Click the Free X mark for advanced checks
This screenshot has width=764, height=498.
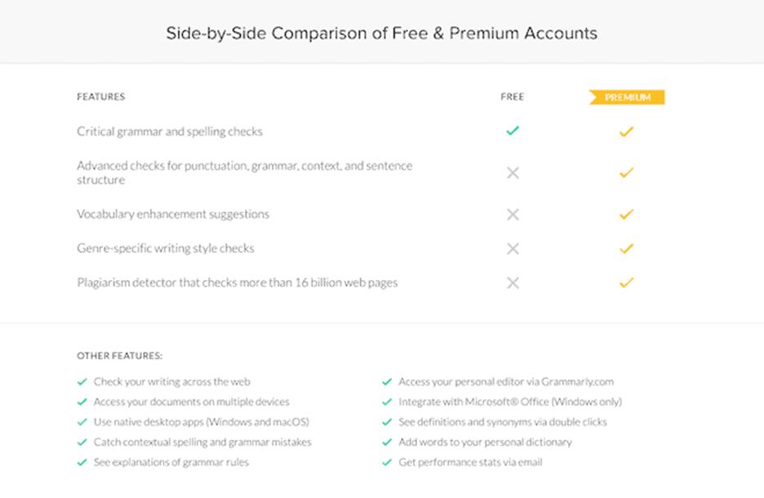click(513, 173)
